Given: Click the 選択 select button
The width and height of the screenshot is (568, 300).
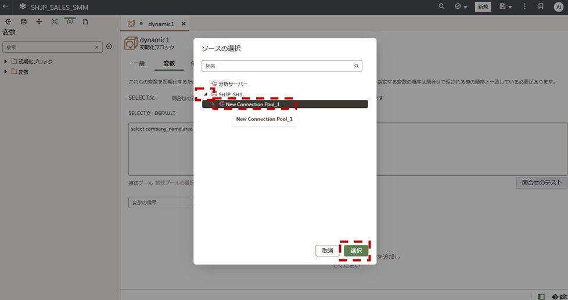Looking at the screenshot, I should point(355,251).
